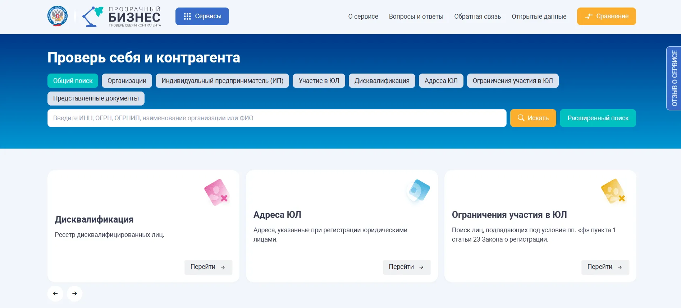
Task: Click the Адреса ЮЛ card heading
Action: [277, 215]
